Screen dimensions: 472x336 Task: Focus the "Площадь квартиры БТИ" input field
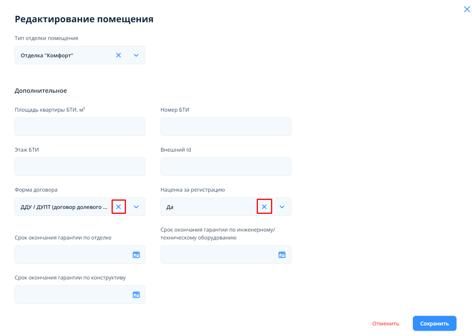coord(80,127)
